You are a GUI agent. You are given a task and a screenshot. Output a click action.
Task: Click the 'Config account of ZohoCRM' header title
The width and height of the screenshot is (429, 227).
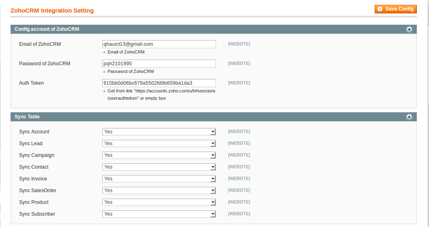pyautogui.click(x=47, y=29)
